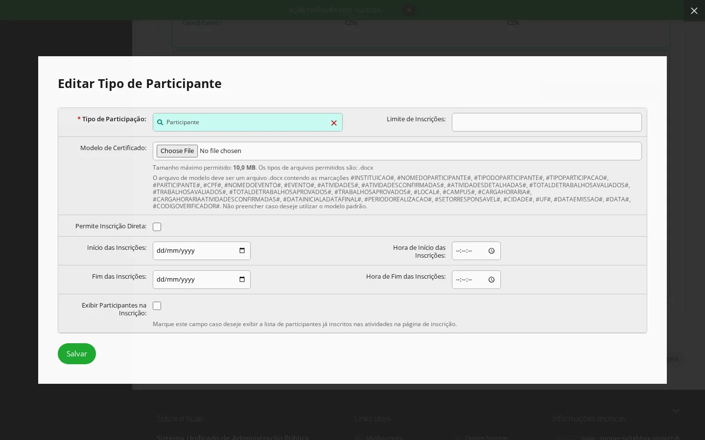Screen dimensions: 705x440
Task: Focus Hora de Início das Inscrições time field
Action: coord(476,251)
